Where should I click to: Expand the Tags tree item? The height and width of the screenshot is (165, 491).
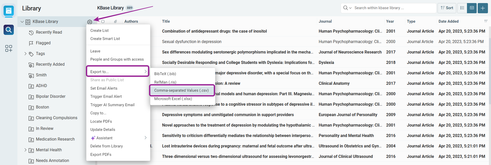25,53
